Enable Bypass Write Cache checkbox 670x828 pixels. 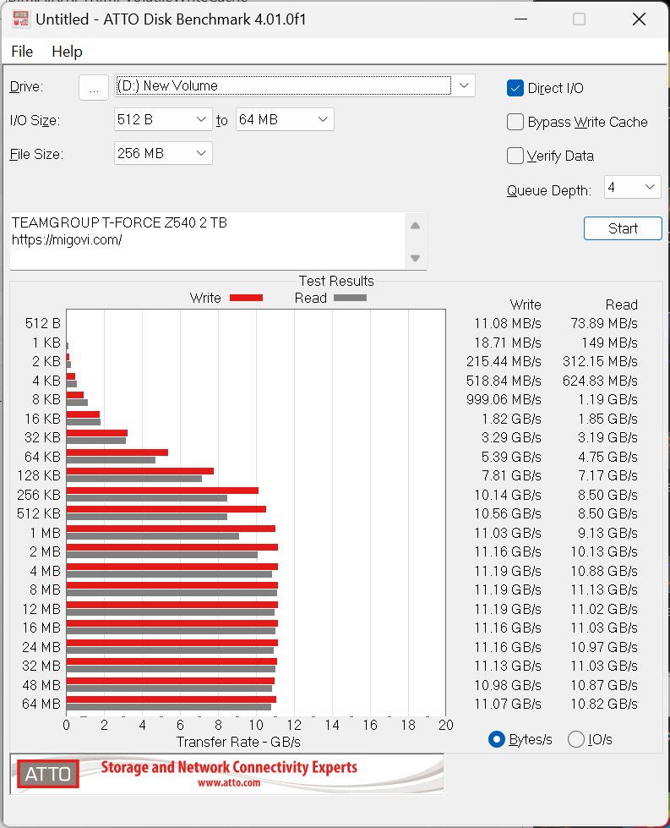coord(515,122)
